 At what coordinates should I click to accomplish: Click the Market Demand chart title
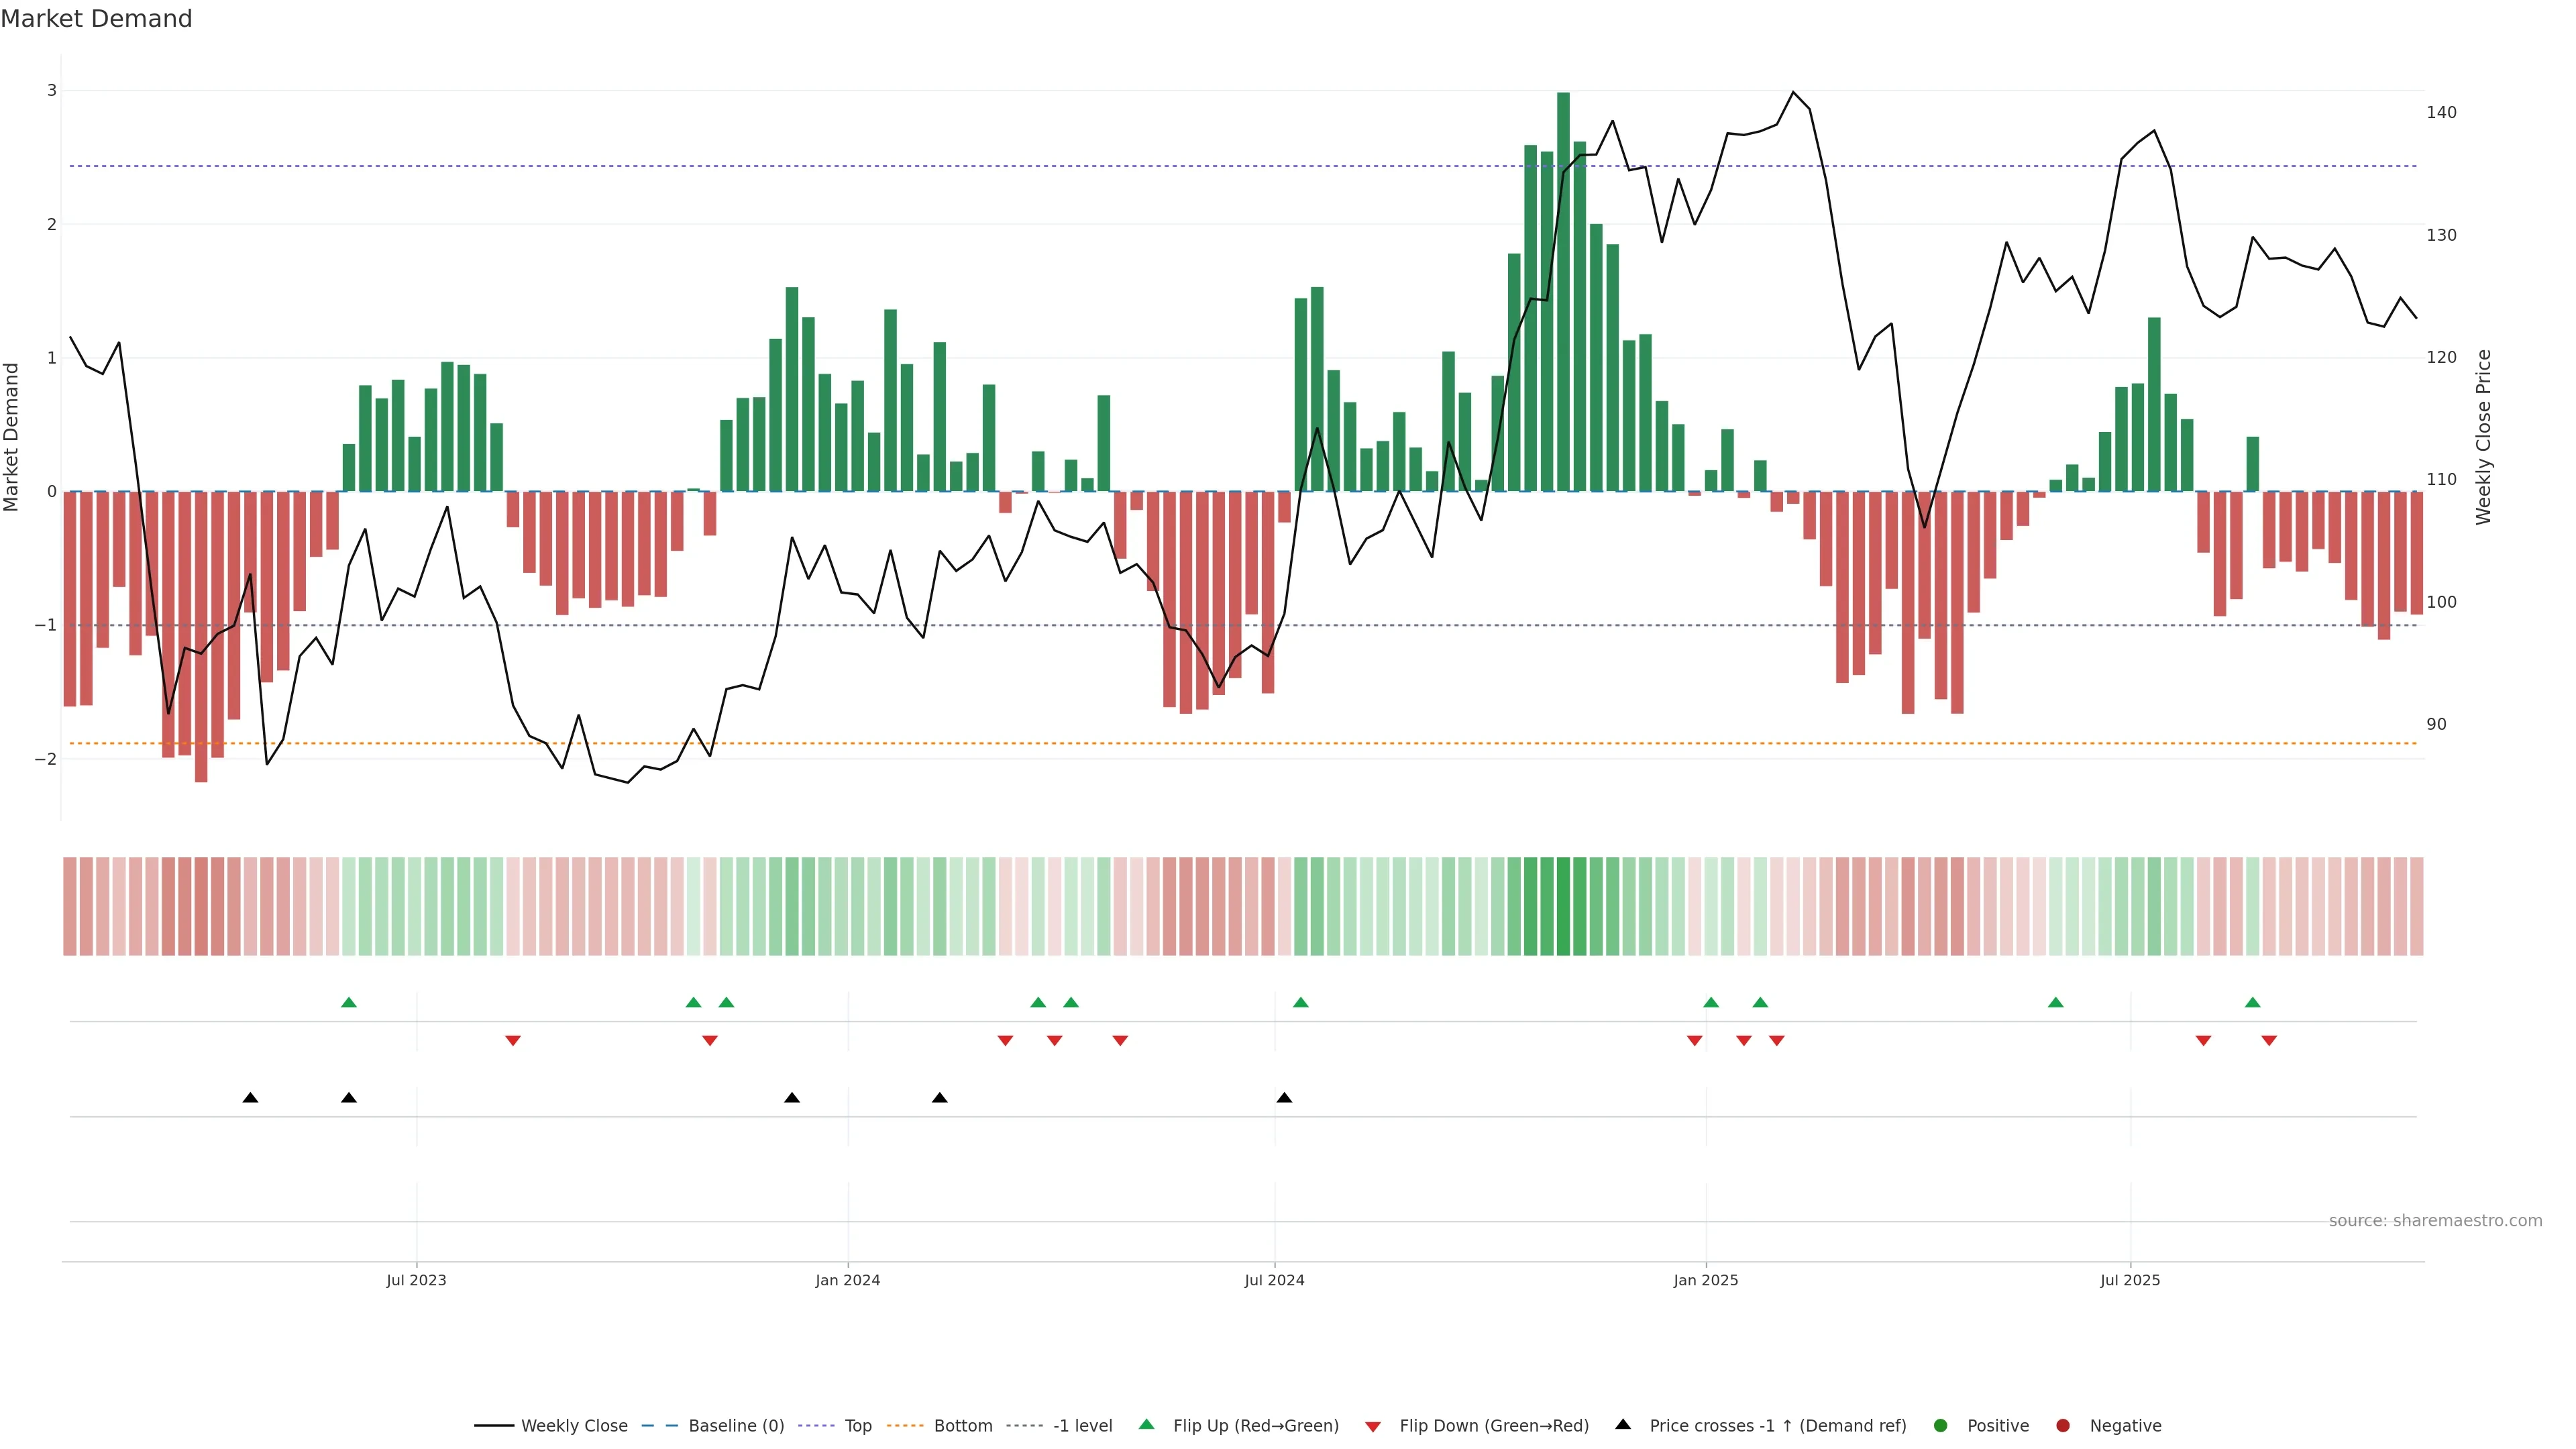pyautogui.click(x=96, y=19)
